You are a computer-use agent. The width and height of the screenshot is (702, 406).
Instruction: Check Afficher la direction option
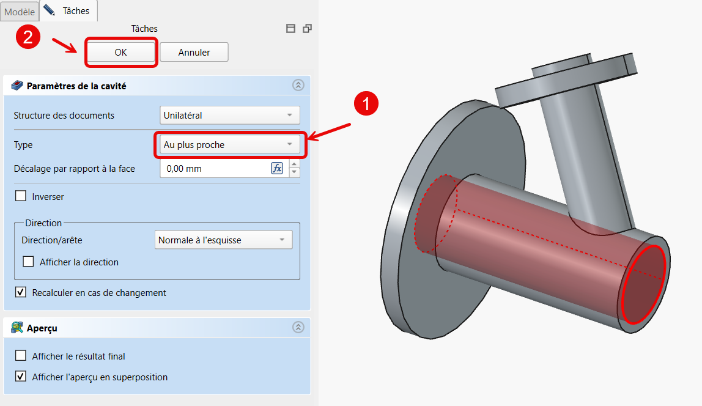(x=28, y=262)
